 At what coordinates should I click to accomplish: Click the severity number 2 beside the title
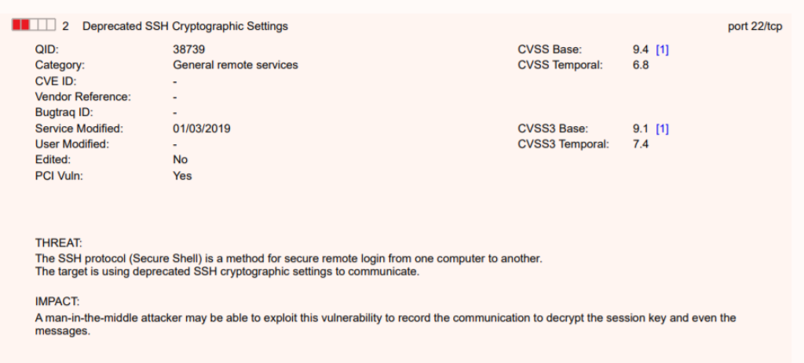(x=66, y=27)
